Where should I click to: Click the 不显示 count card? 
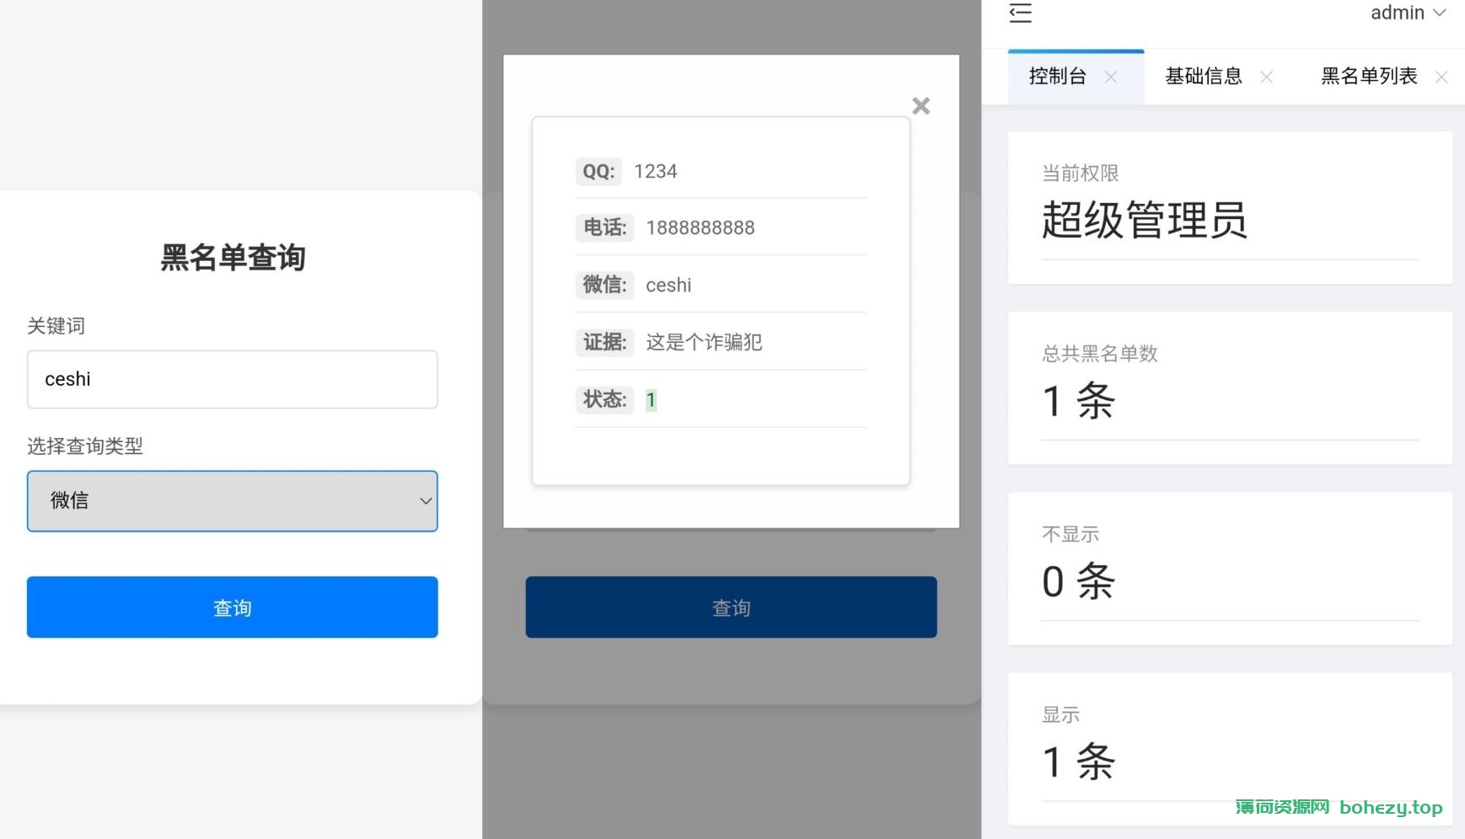coord(1230,569)
